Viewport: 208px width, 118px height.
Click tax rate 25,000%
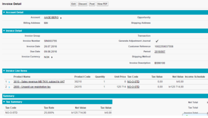pyautogui.click(x=49, y=113)
